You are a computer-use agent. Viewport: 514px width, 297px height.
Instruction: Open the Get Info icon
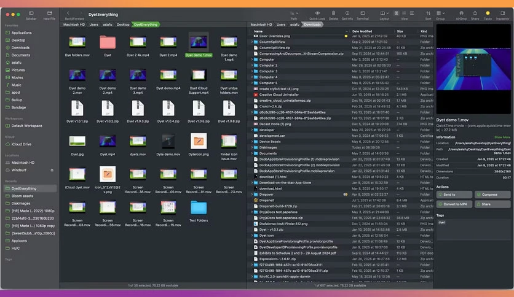347,13
